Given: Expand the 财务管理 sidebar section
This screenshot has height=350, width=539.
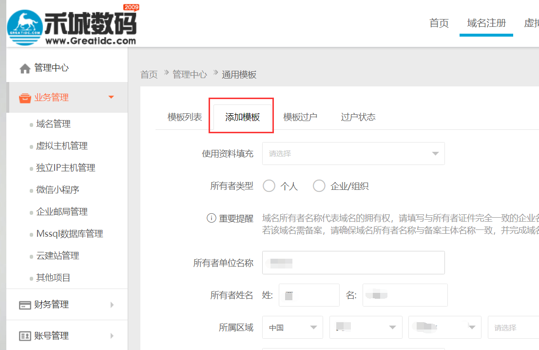Looking at the screenshot, I should coord(111,304).
